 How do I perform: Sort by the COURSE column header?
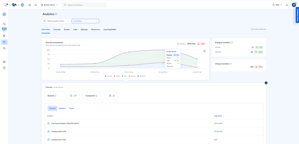click(51, 116)
